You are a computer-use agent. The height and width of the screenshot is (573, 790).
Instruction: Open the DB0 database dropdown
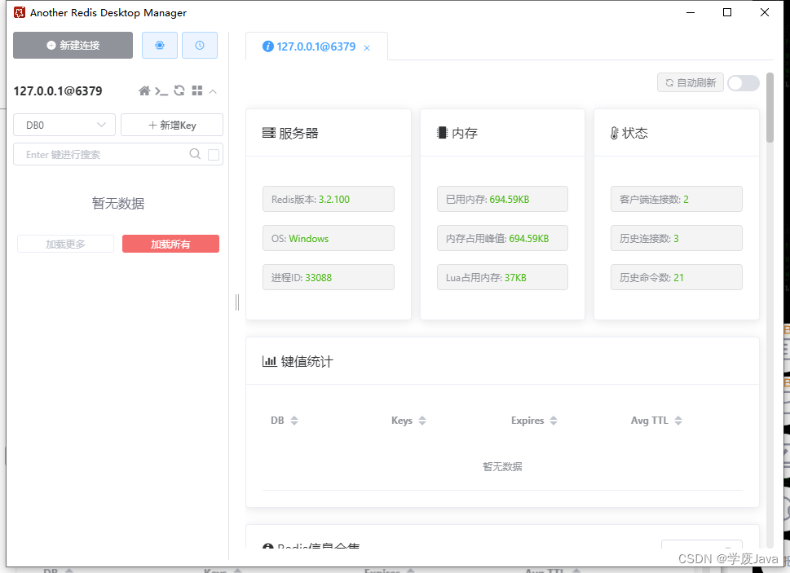coord(64,125)
